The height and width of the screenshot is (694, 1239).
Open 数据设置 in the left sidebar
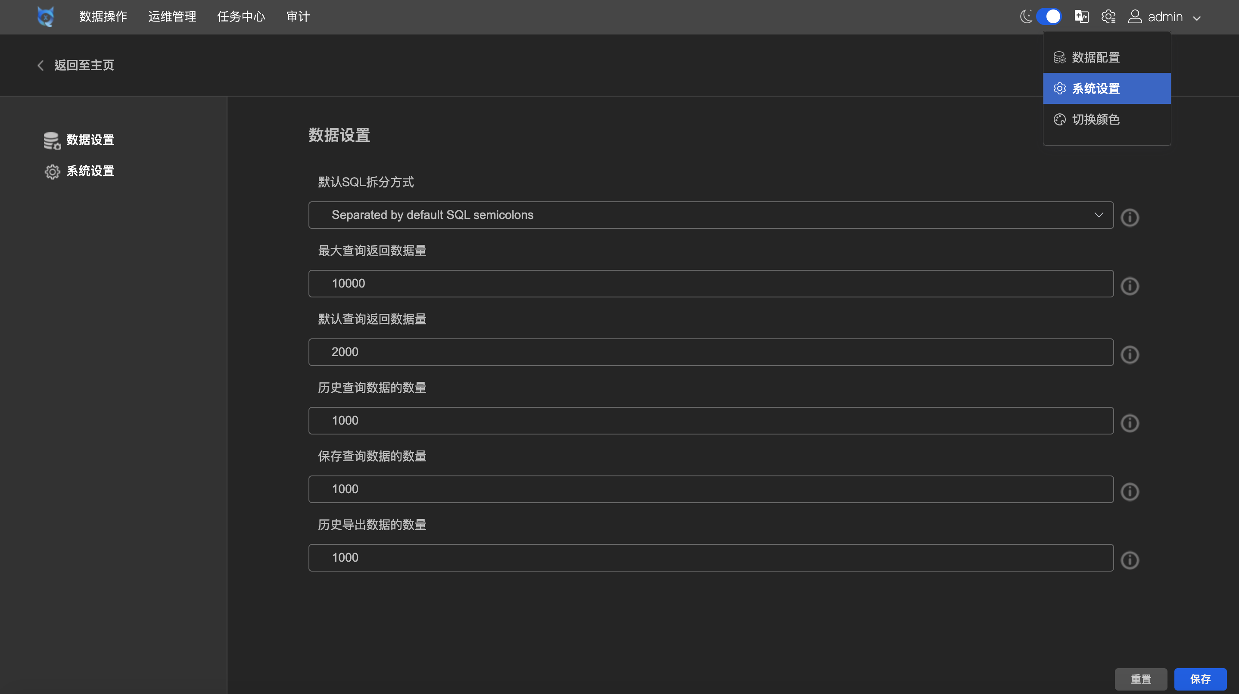(79, 140)
